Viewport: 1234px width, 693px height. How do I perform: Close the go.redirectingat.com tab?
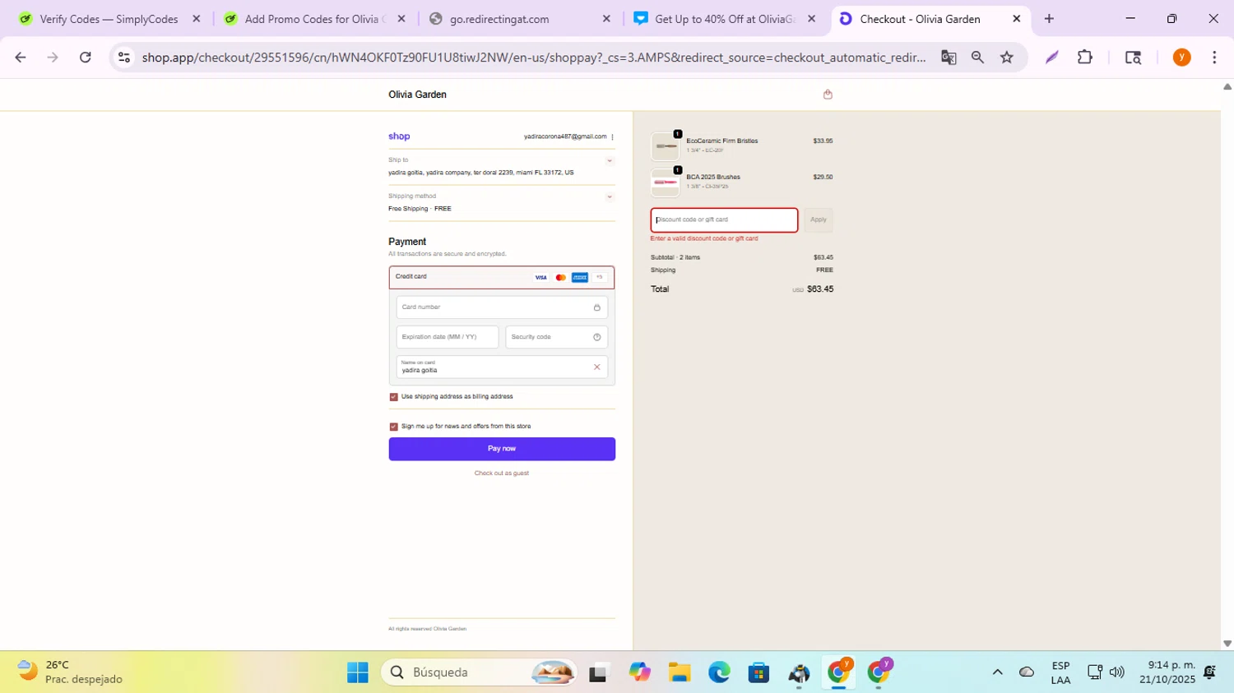(606, 19)
